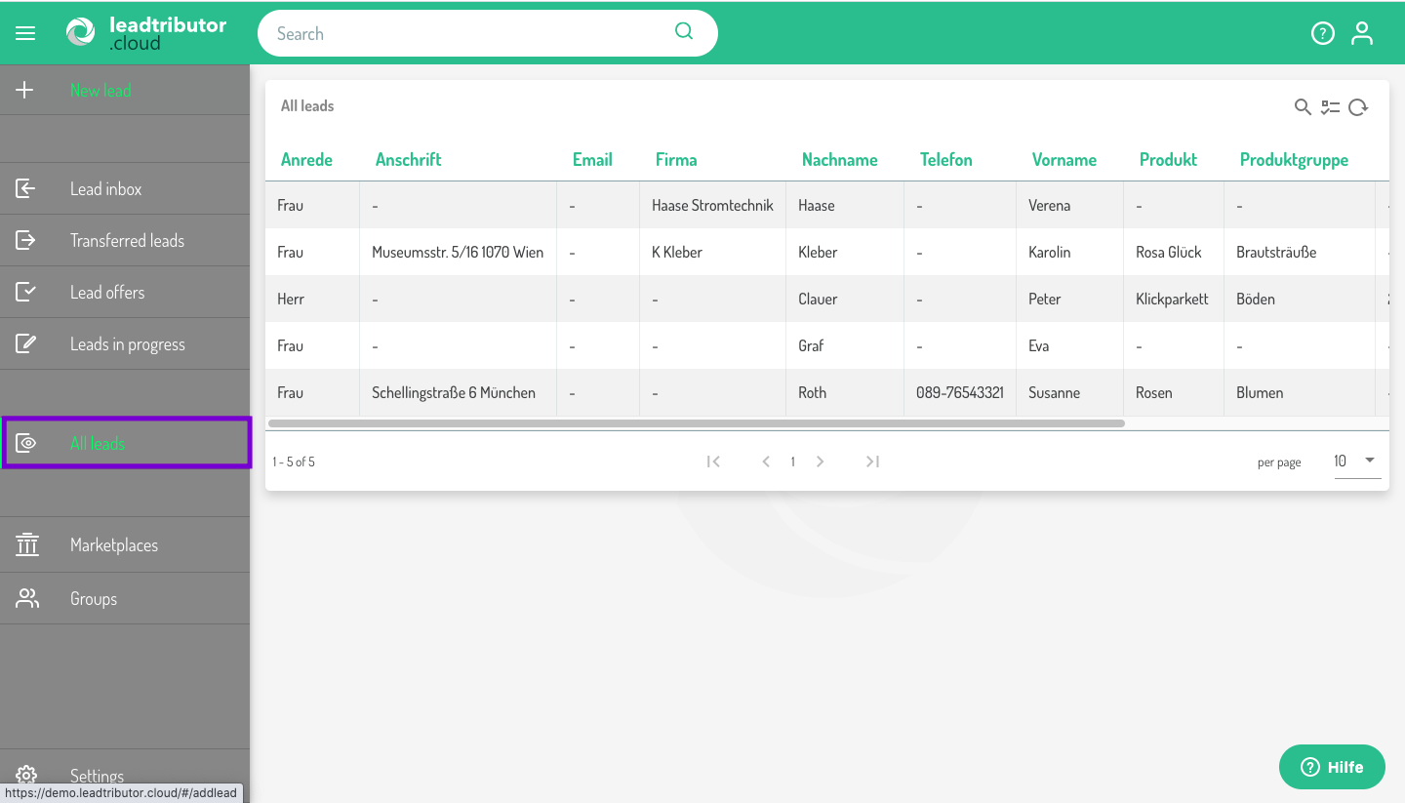1405x803 pixels.
Task: Open the per page dropdown
Action: coord(1356,461)
